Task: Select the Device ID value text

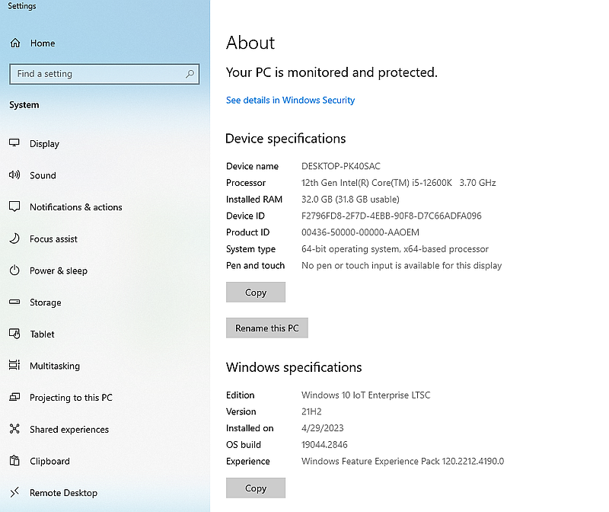Action: point(391,216)
